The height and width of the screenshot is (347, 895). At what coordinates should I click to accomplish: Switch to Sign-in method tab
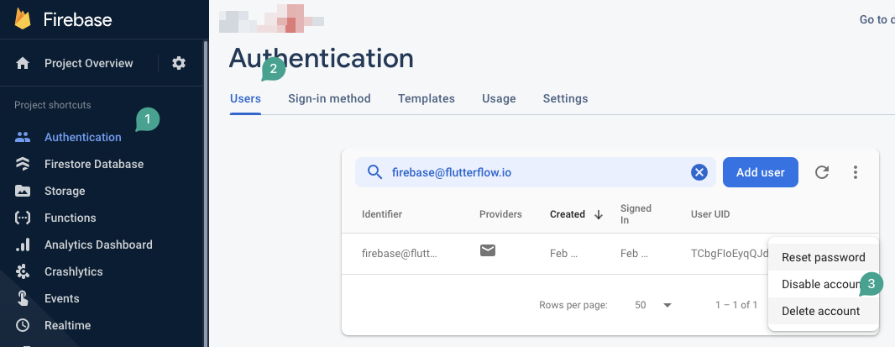pyautogui.click(x=329, y=98)
